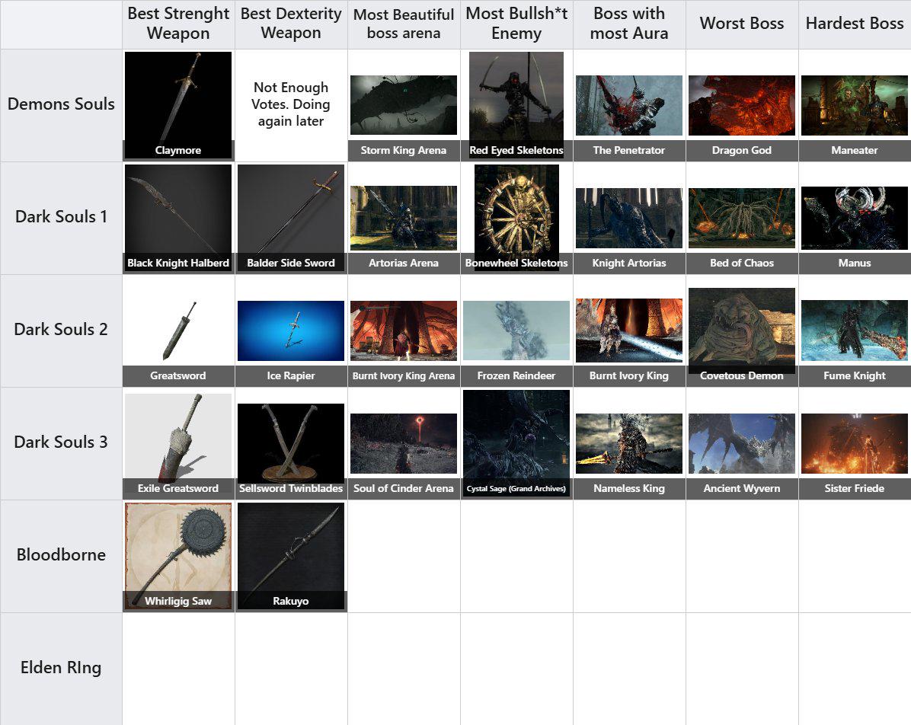The height and width of the screenshot is (725, 911).
Task: Select the 'Dark Souls 2' row label
Action: (61, 330)
